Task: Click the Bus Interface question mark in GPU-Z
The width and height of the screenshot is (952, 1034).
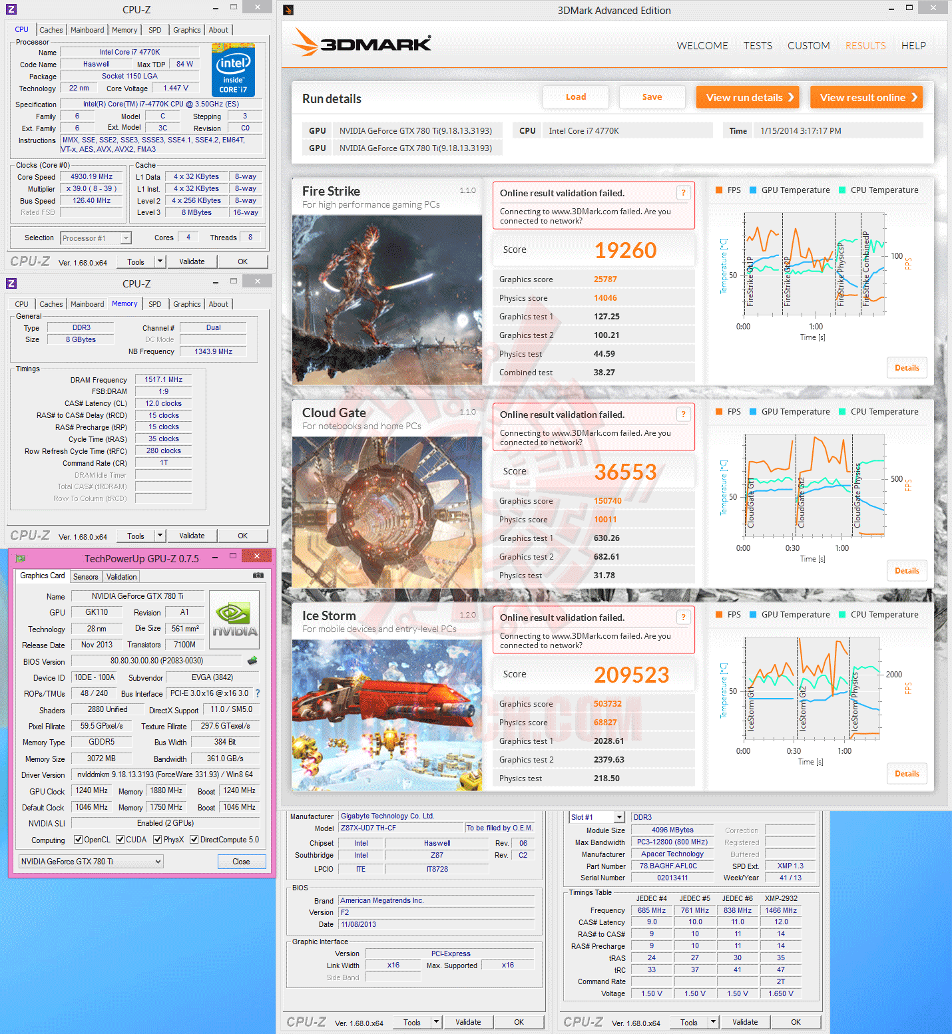Action: (258, 693)
